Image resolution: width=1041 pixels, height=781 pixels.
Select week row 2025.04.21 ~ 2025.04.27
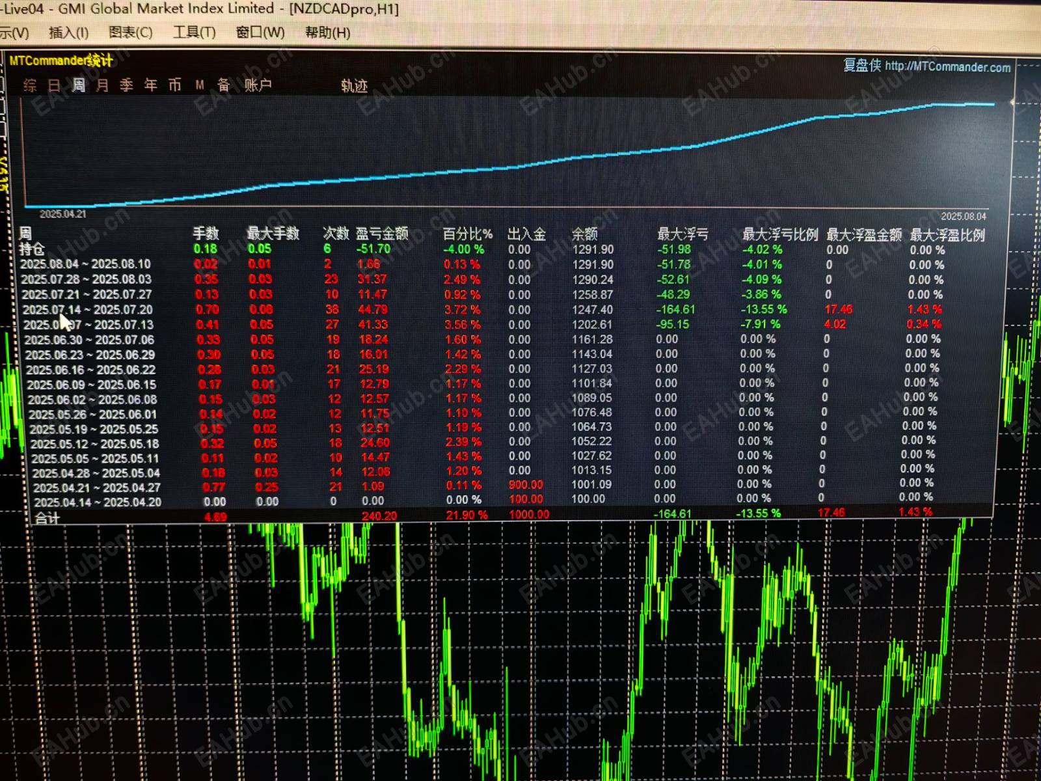(96, 487)
